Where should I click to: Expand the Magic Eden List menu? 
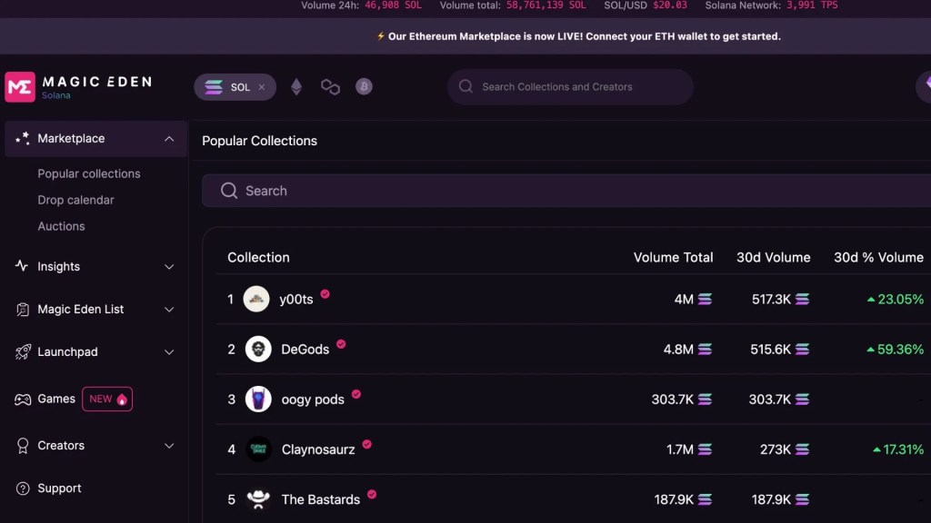pos(169,310)
